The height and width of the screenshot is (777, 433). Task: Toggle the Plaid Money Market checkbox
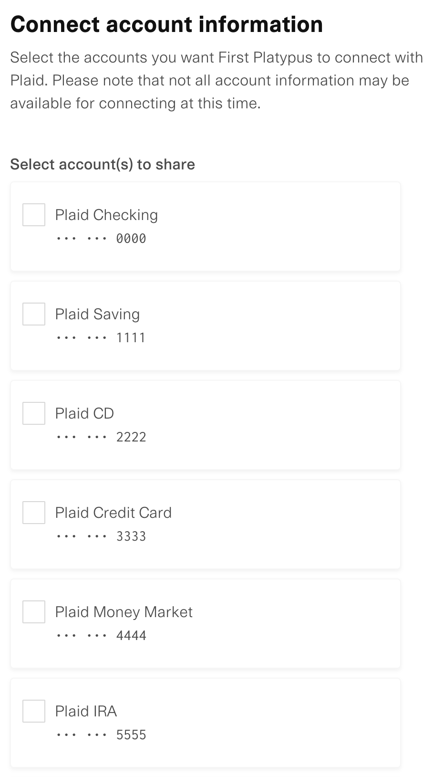point(34,612)
